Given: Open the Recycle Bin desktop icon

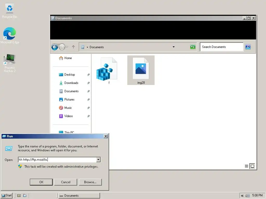Looking at the screenshot, I should click(10, 11).
